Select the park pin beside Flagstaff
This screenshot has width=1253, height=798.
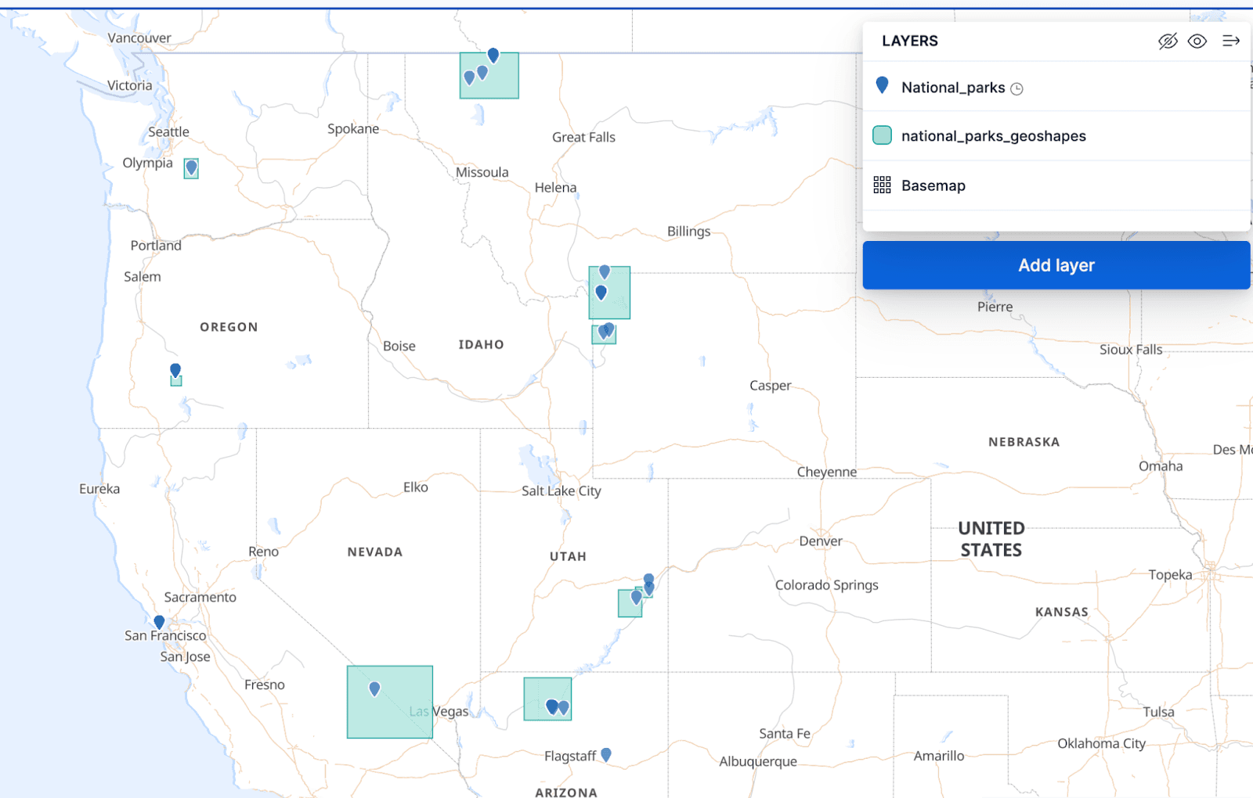[x=605, y=754]
